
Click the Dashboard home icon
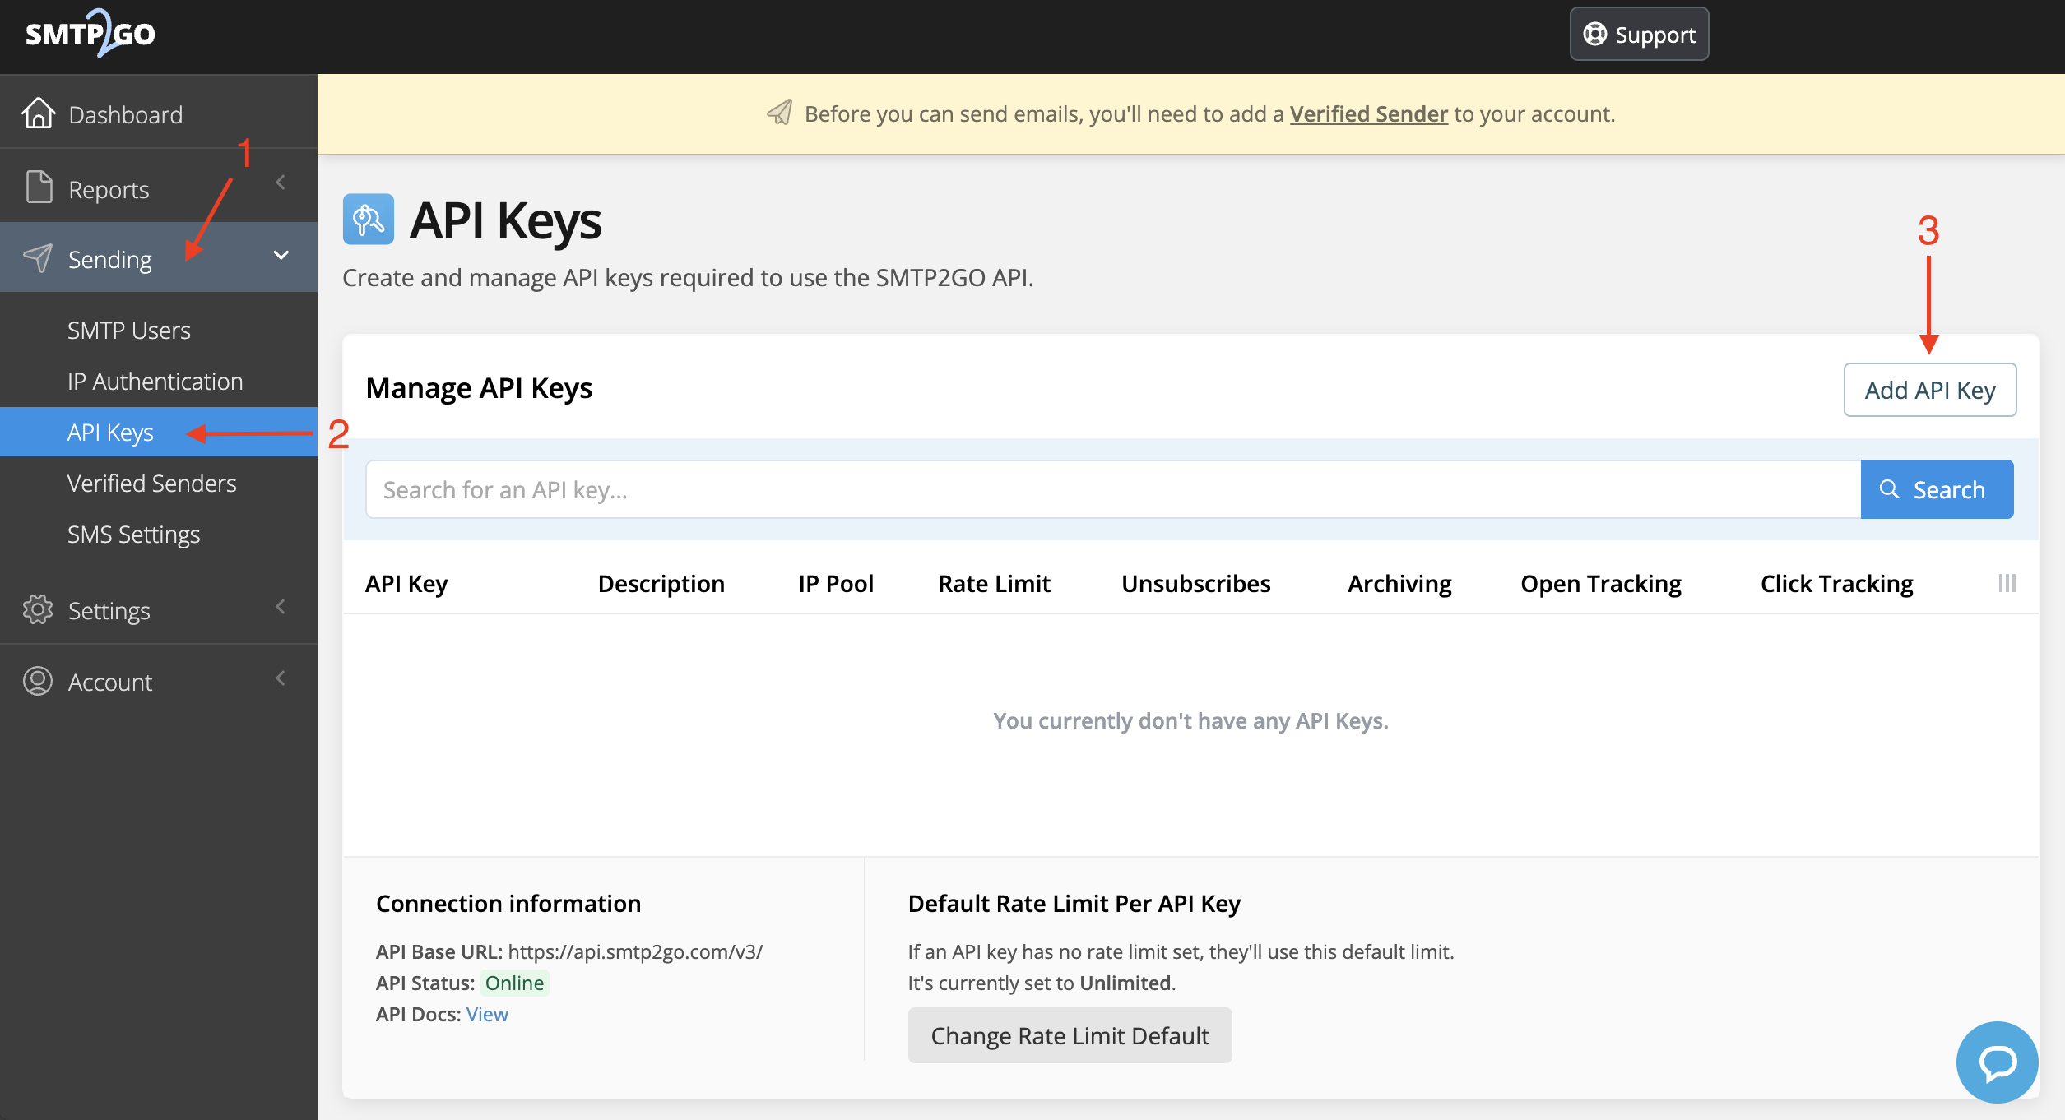click(39, 113)
